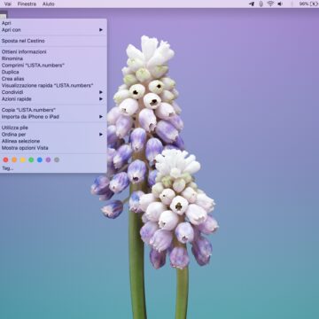Click the Wi-Fi status icon
319x319 pixels.
270,4
